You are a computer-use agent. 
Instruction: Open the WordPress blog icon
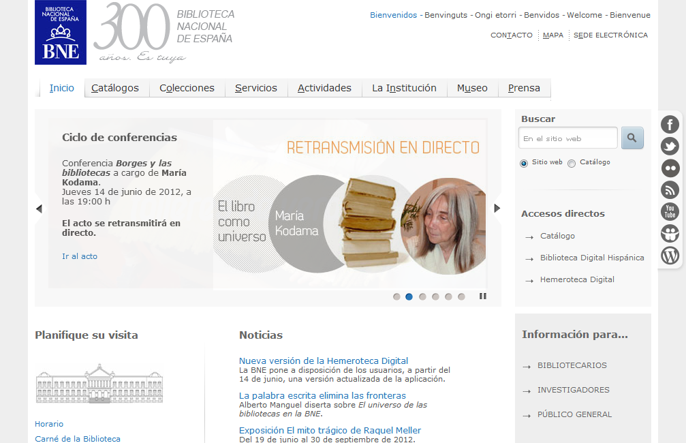tap(670, 255)
